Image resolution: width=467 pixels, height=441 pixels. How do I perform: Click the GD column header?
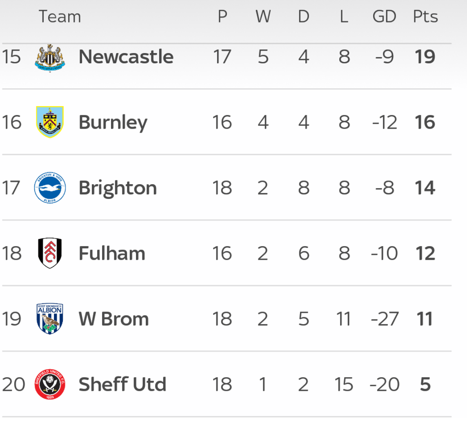[x=384, y=16]
